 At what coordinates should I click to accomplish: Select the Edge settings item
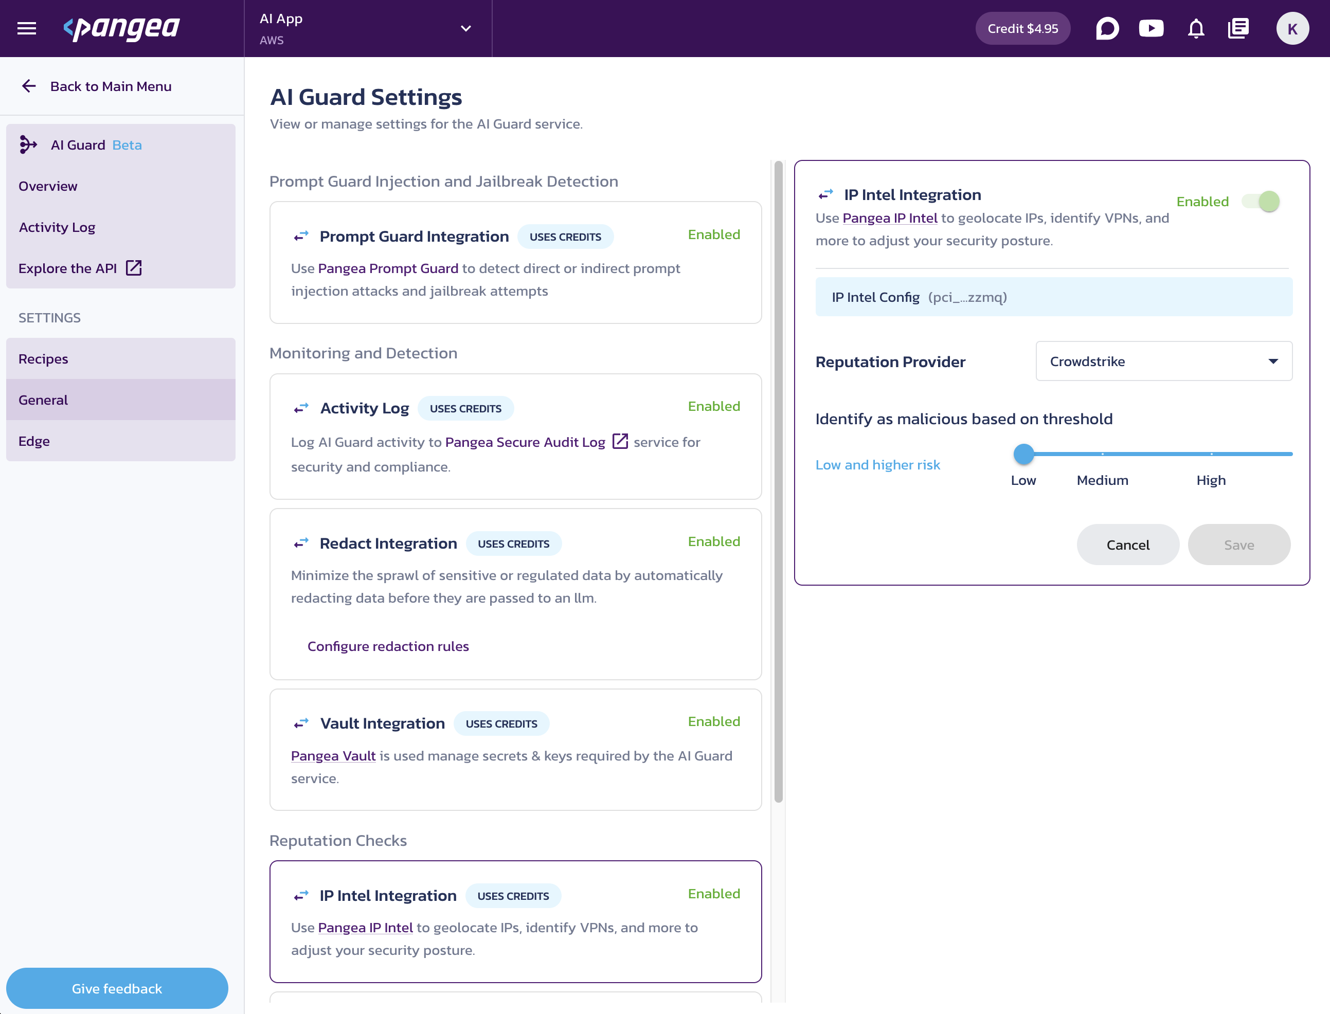[121, 441]
